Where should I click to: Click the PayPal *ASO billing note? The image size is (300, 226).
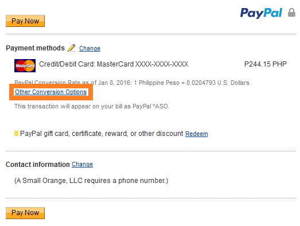[92, 106]
